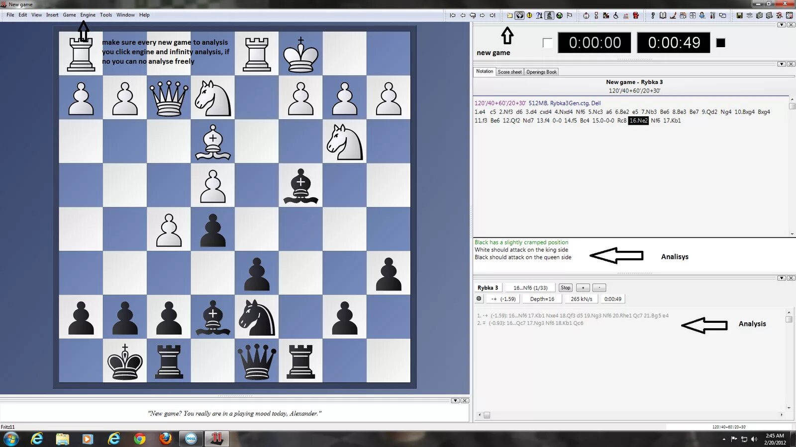
Task: Switch to the Openings Book tab
Action: [x=541, y=72]
